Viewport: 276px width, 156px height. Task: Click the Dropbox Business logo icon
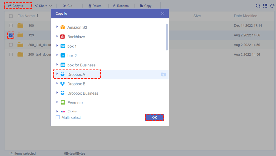tap(63, 93)
